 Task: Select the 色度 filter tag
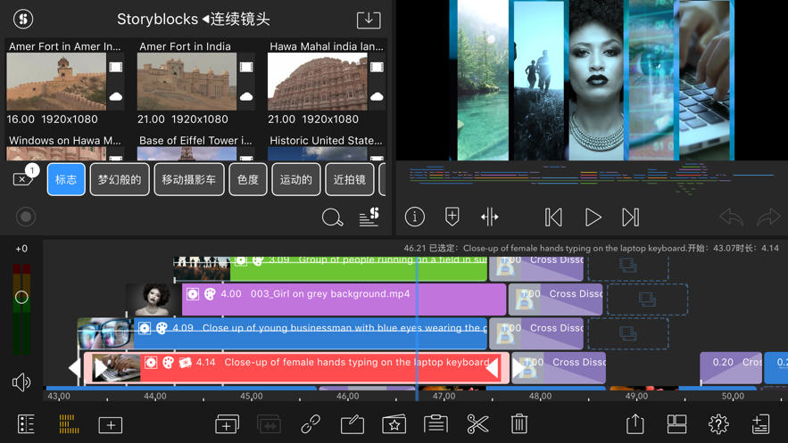pos(247,180)
